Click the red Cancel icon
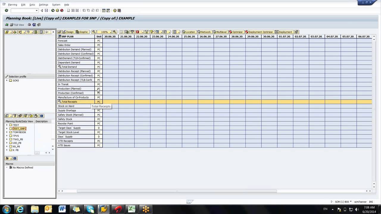381x214 pixels. click(x=62, y=10)
